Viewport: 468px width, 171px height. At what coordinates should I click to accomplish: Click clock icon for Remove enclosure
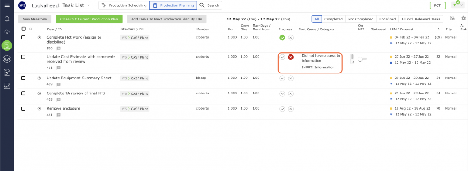tap(39, 109)
